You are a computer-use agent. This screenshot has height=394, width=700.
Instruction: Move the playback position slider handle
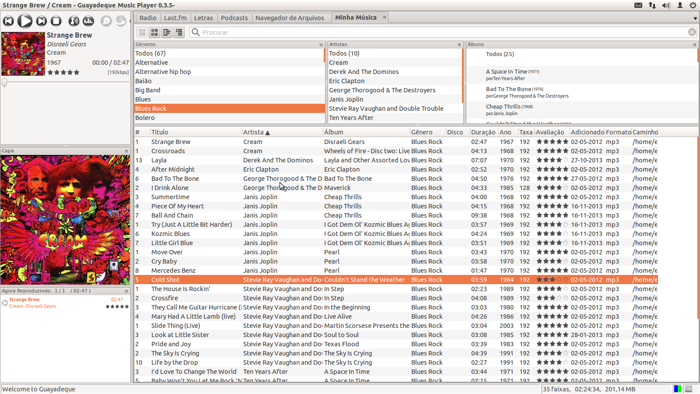pyautogui.click(x=4, y=83)
